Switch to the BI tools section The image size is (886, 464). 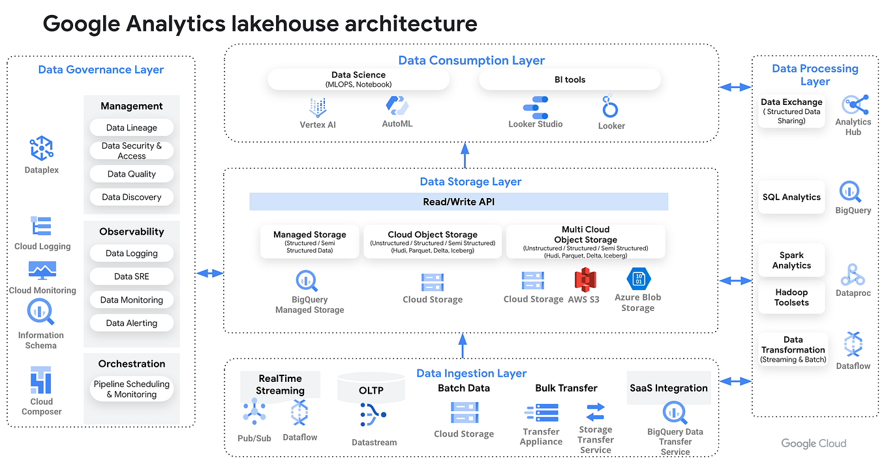(569, 80)
